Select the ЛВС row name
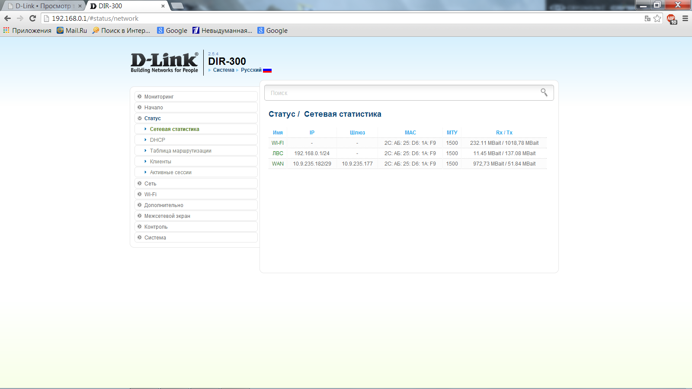Viewport: 692px width, 389px height. point(278,153)
